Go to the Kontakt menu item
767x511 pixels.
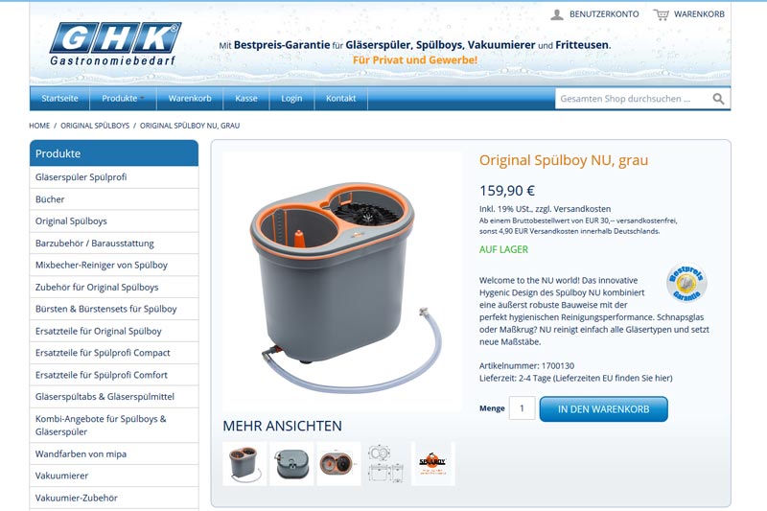tap(341, 99)
